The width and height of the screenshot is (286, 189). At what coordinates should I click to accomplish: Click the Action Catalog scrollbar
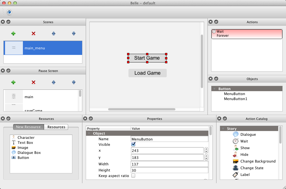point(280,135)
